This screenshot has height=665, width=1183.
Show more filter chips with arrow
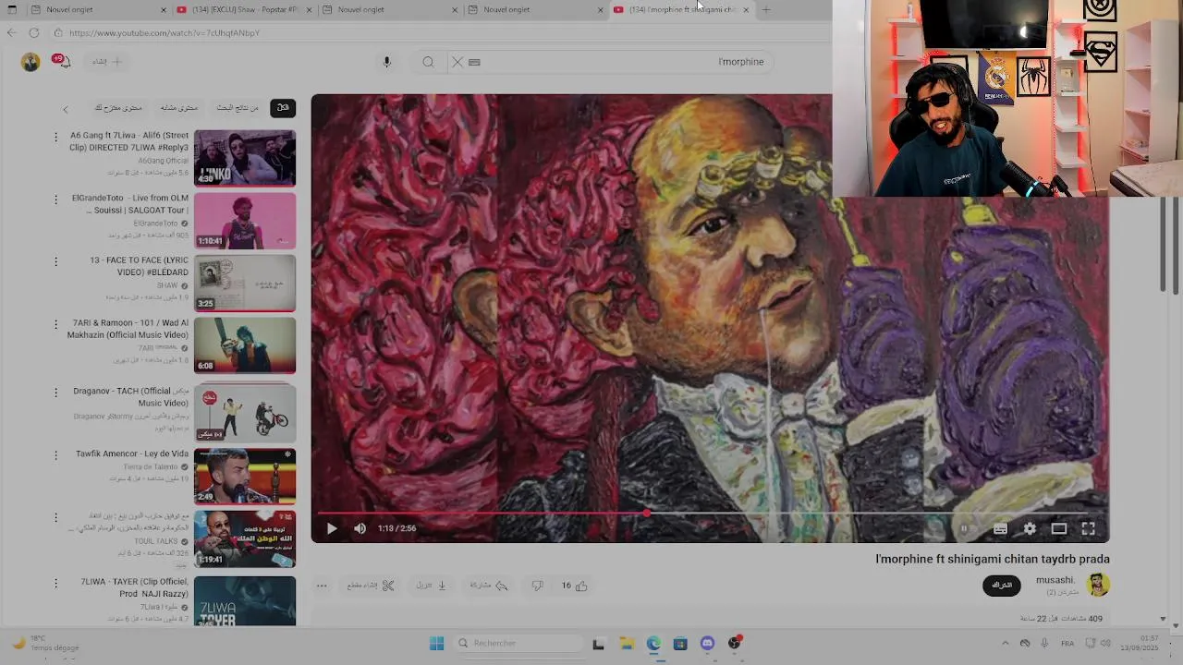[66, 109]
